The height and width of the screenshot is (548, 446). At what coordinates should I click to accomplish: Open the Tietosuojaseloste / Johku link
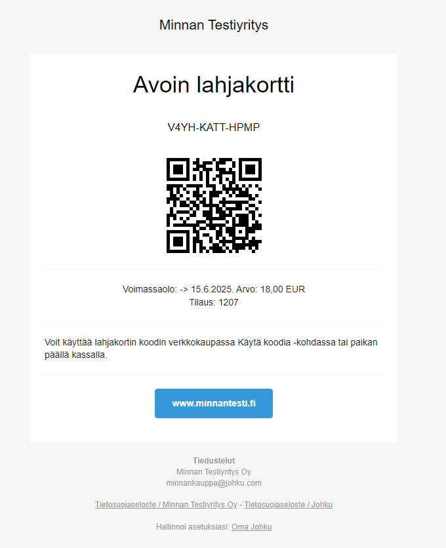point(288,505)
